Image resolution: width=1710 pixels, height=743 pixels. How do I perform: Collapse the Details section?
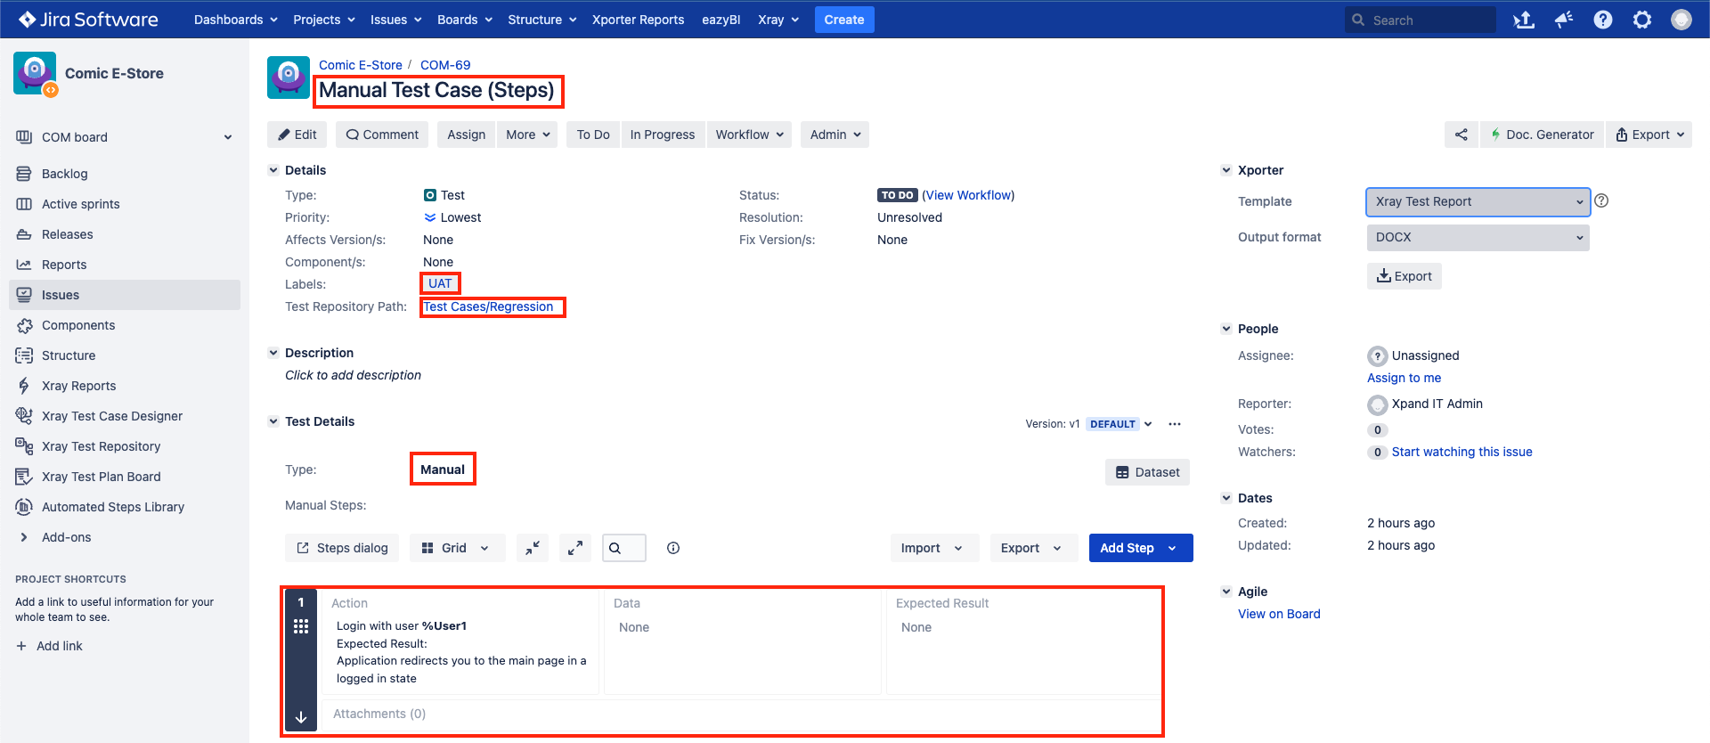point(273,170)
